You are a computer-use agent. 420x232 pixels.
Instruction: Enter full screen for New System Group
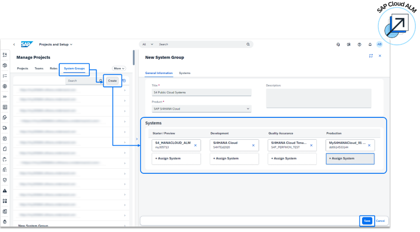371,55
